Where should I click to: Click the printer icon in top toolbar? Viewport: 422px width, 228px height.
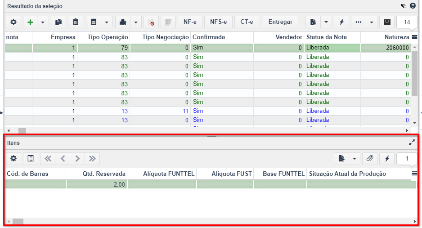pyautogui.click(x=123, y=22)
